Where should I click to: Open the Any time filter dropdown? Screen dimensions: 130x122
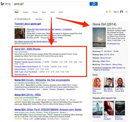coord(39,19)
